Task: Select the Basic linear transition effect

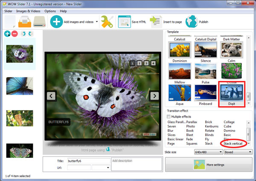Action: tap(175, 139)
